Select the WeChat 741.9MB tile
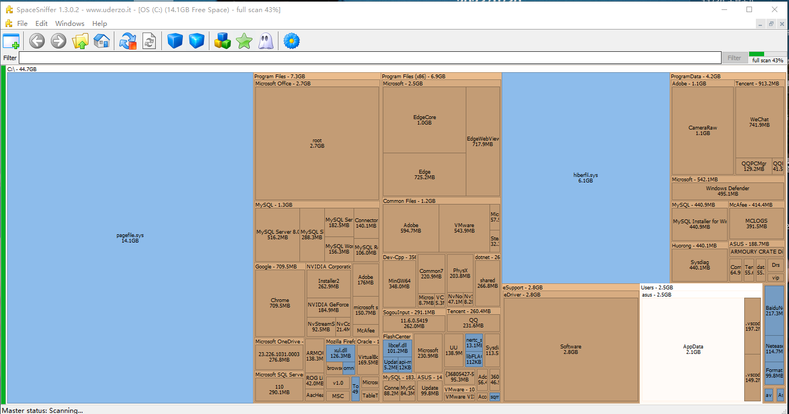 [x=759, y=122]
